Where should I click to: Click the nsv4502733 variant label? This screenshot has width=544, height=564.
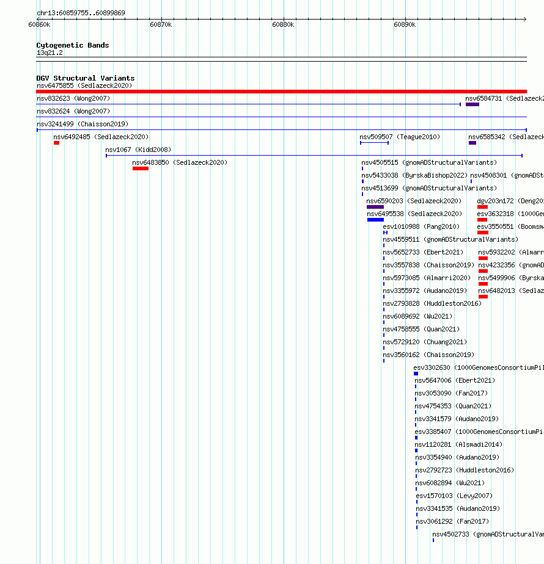(488, 535)
